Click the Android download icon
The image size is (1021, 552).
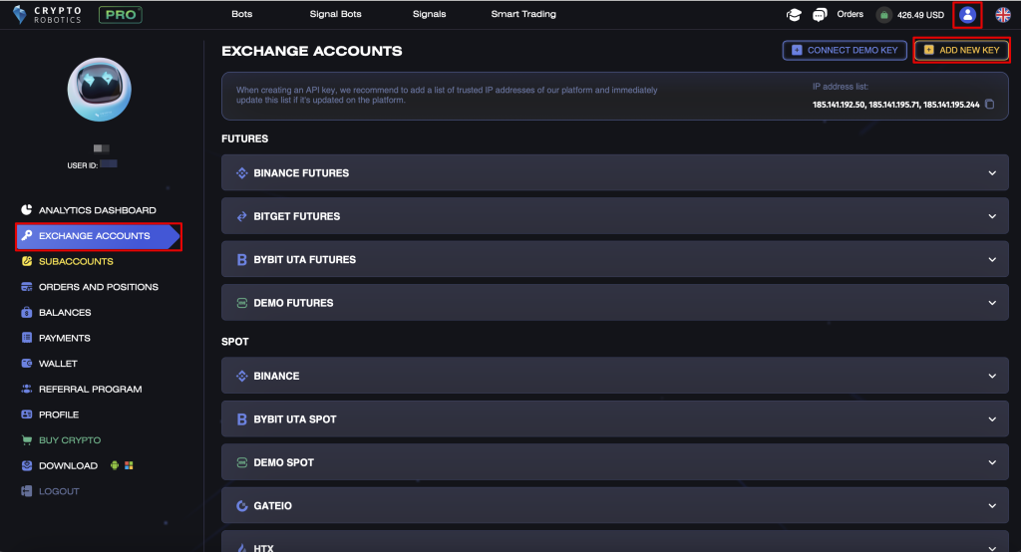pyautogui.click(x=115, y=465)
